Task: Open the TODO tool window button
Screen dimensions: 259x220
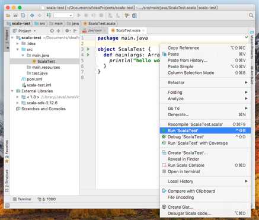Action: (47, 199)
